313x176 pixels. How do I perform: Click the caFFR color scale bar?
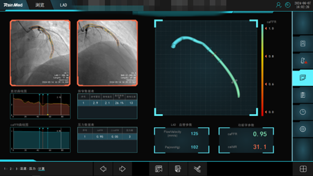click(262, 70)
